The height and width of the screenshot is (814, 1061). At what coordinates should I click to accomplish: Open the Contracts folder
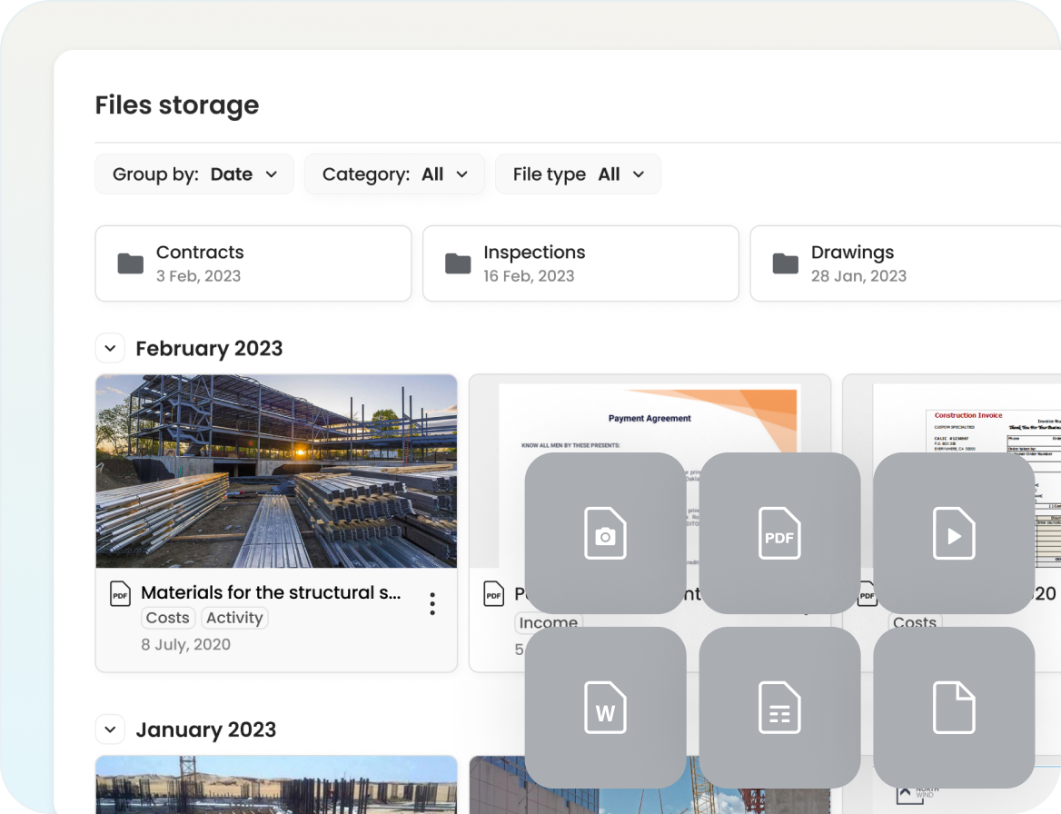(x=253, y=263)
